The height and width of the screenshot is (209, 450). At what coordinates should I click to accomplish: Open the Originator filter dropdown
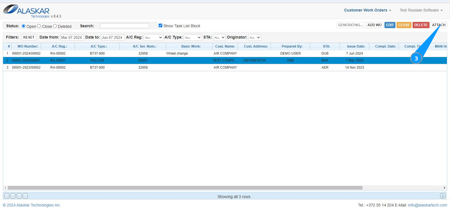(255, 37)
